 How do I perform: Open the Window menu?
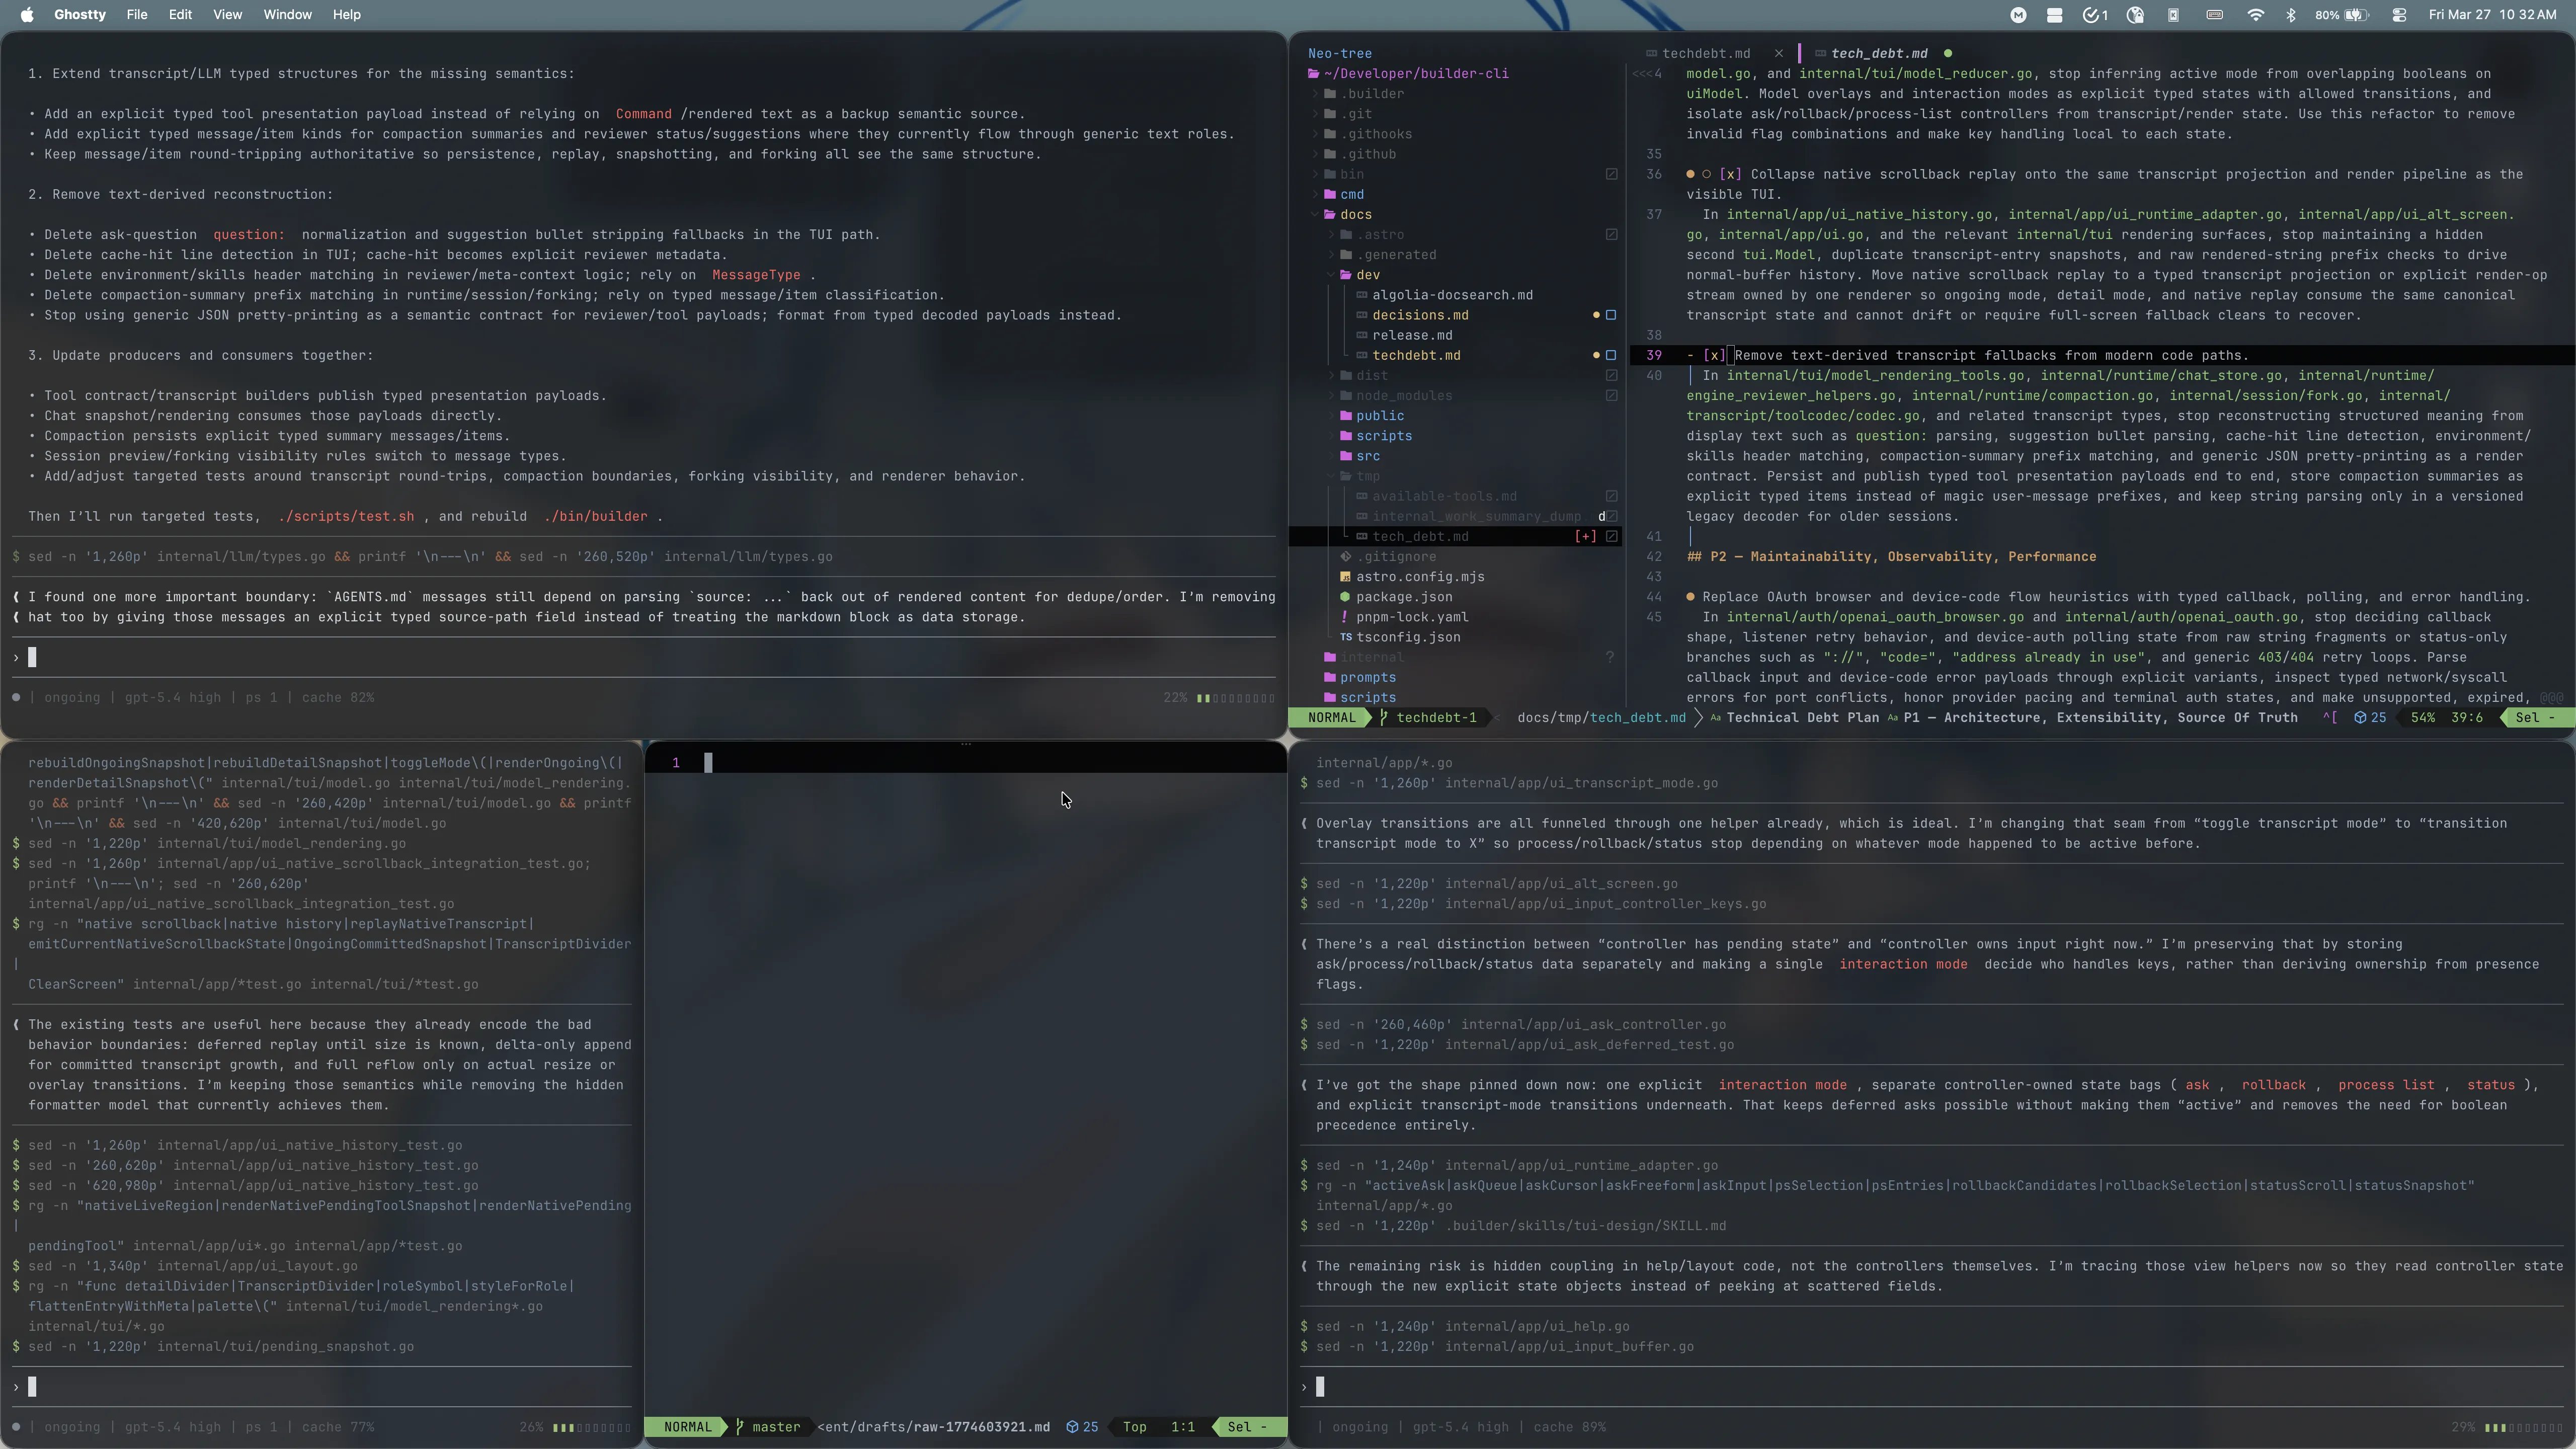tap(287, 15)
